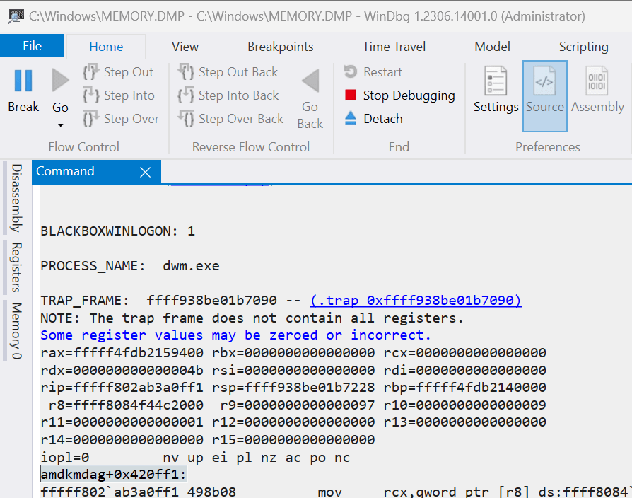Click the PROCESS_NAME dwm.exe line

point(130,266)
